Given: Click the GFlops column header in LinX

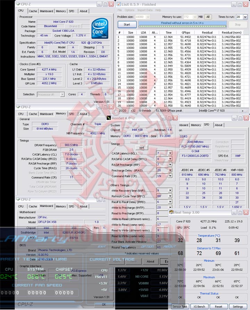Looking at the screenshot, I should 186,33.
